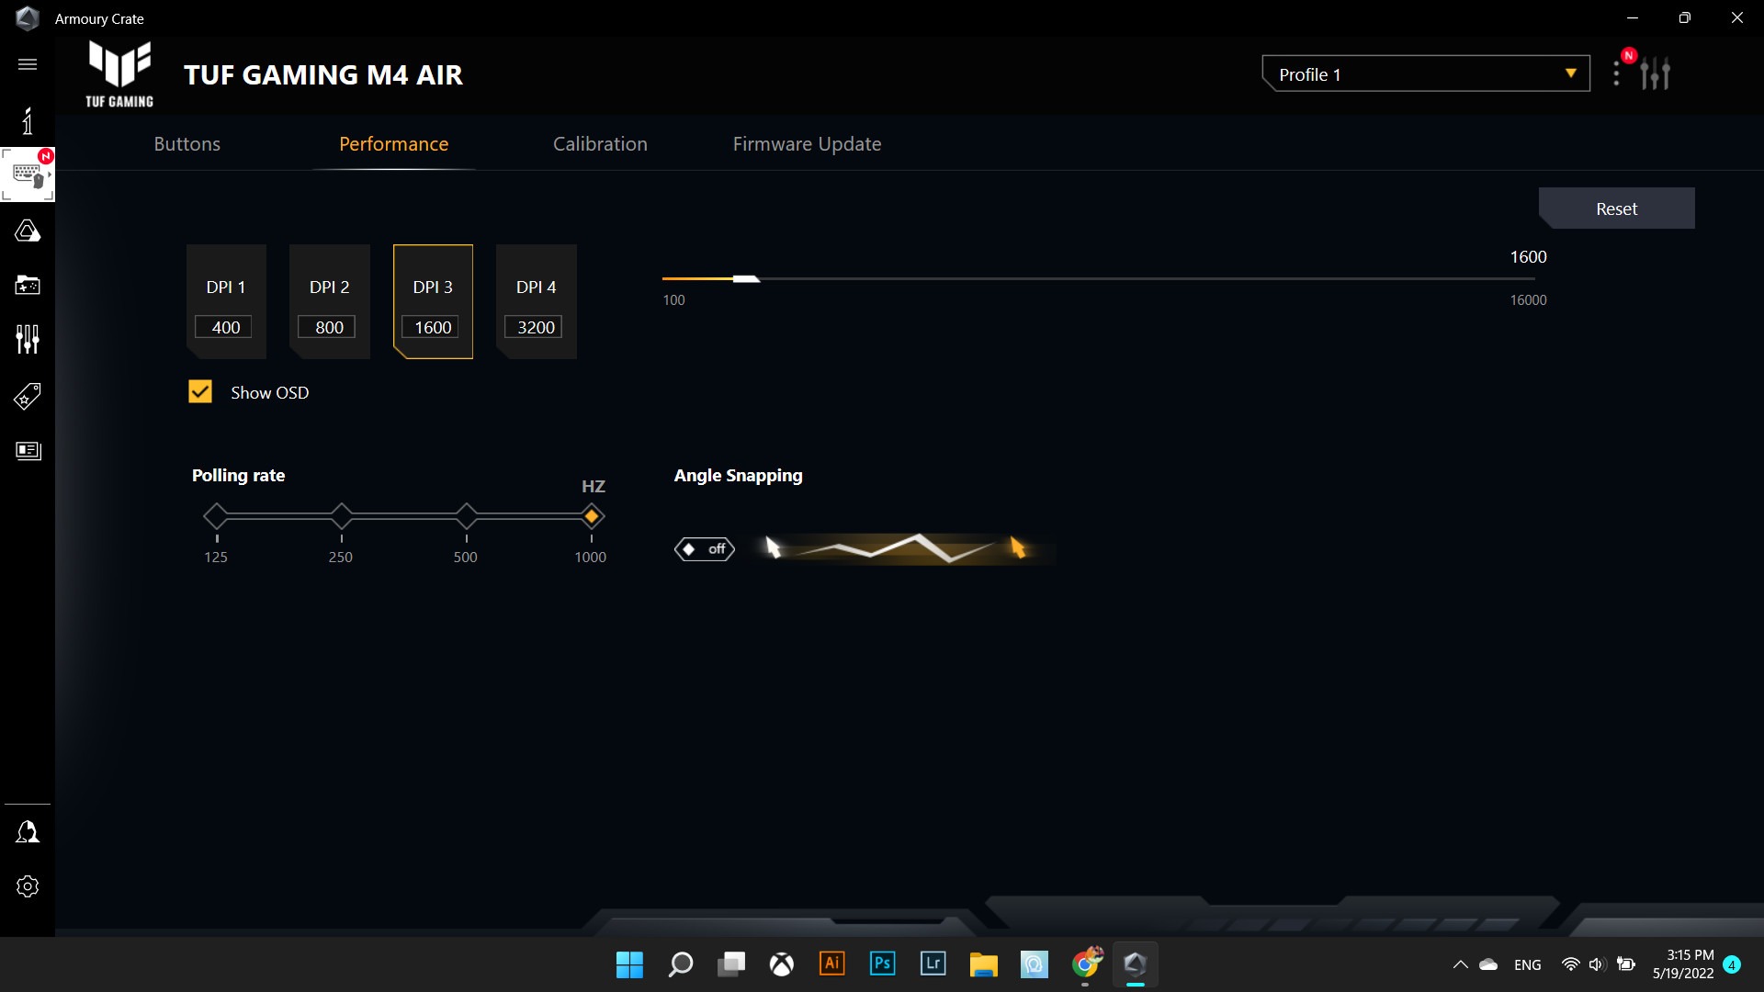The width and height of the screenshot is (1764, 992).
Task: Click the 800 DPI value field
Action: tap(326, 327)
